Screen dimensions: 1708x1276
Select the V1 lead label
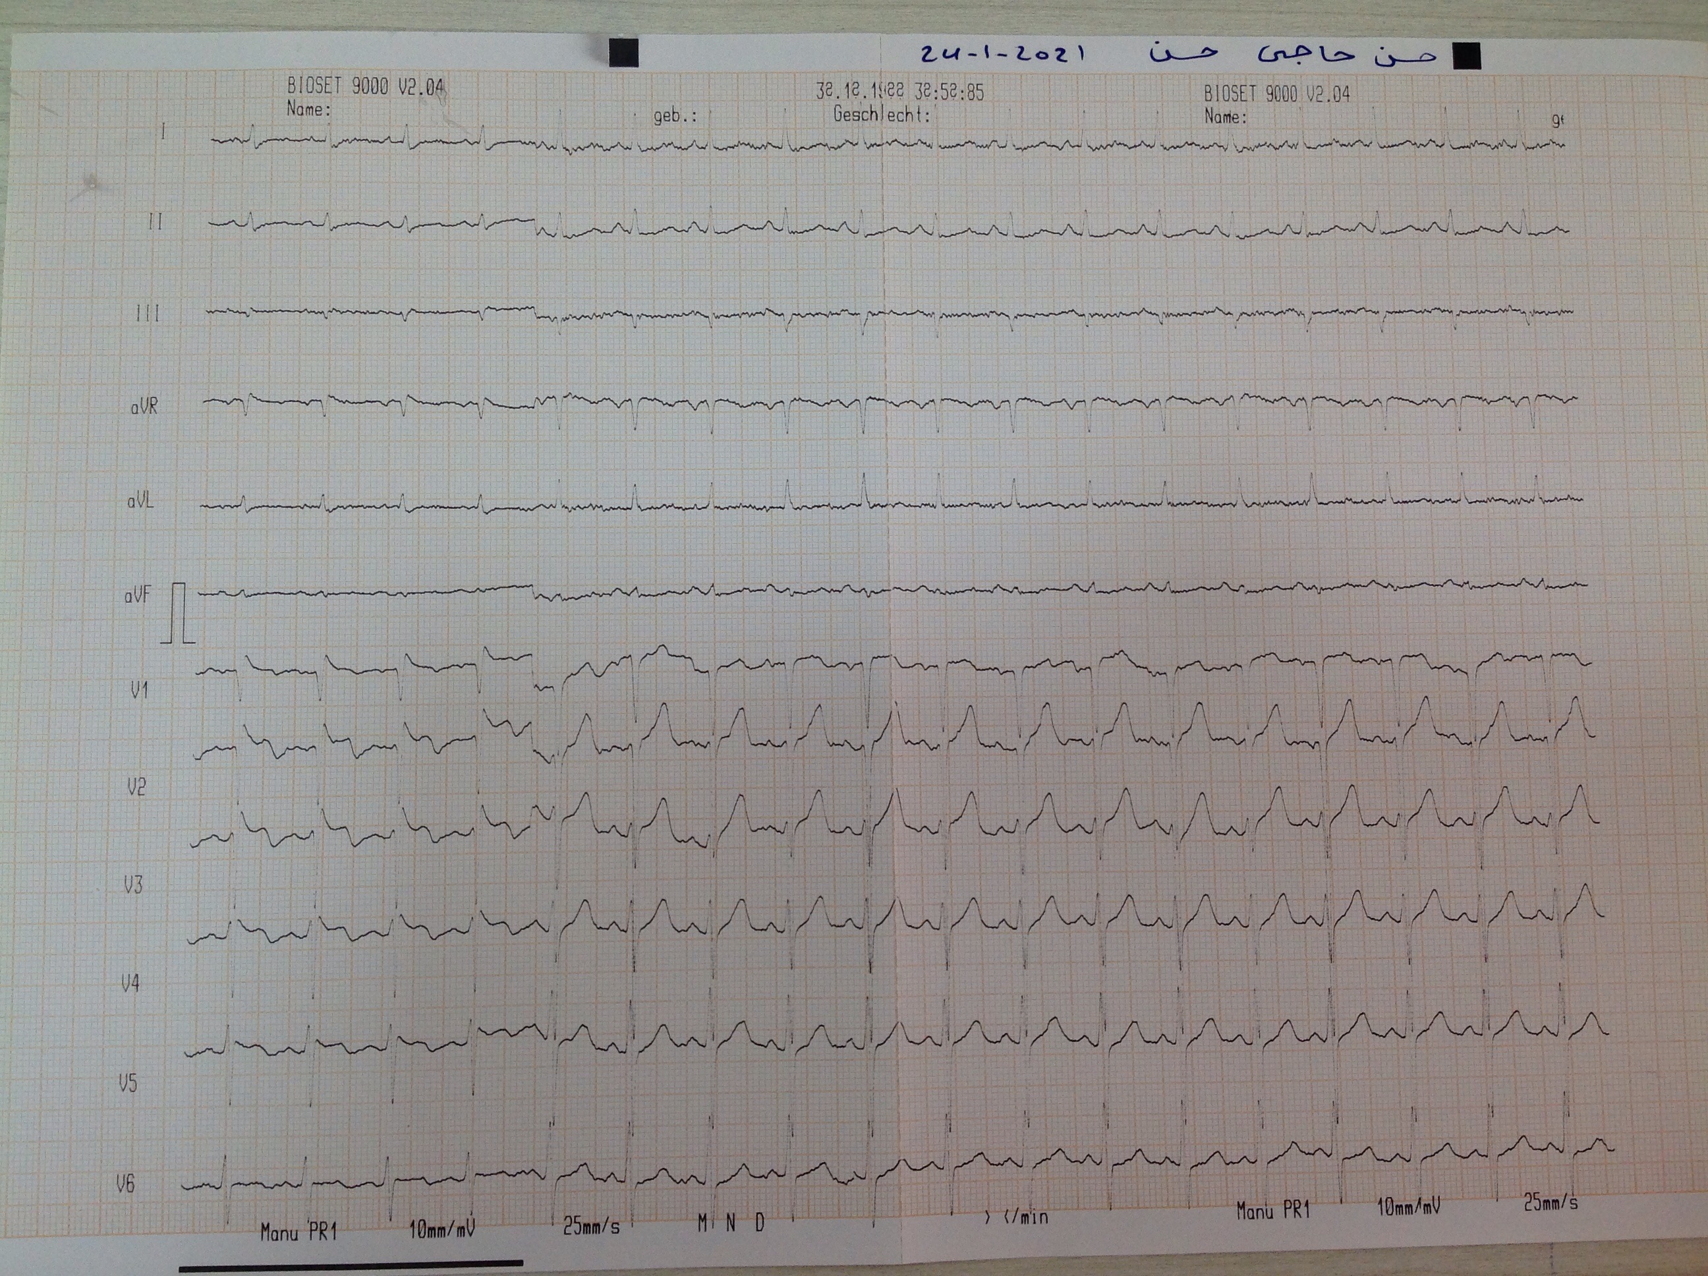click(139, 690)
